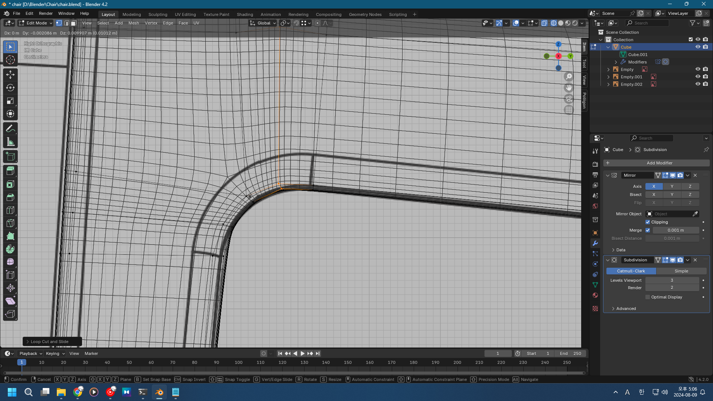Select the Annotate tool
713x401 pixels.
pyautogui.click(x=10, y=129)
